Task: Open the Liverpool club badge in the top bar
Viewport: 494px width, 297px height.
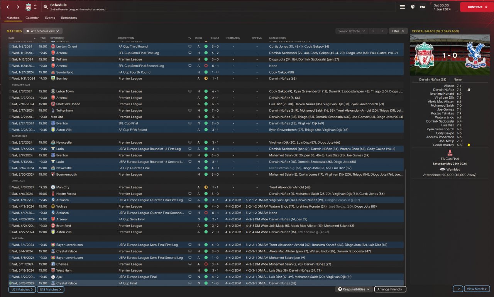Action: coord(28,7)
